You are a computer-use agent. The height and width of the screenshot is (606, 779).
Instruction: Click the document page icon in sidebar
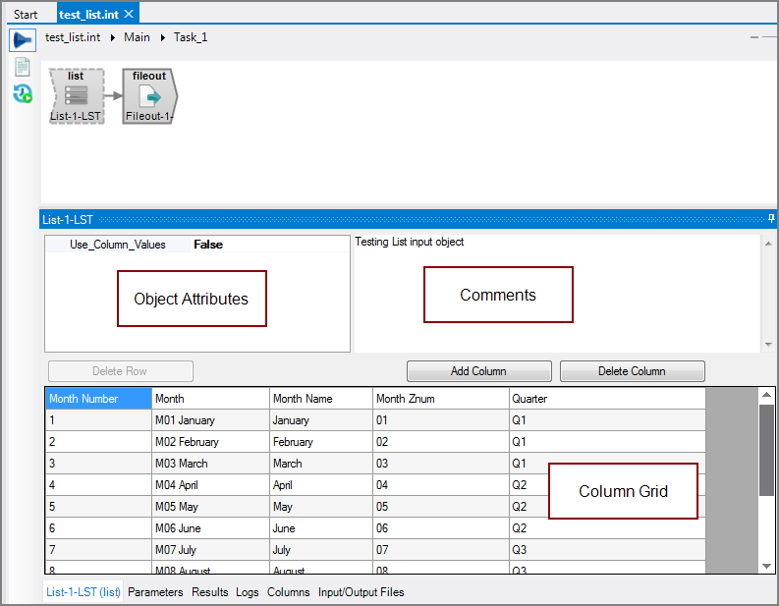(22, 67)
